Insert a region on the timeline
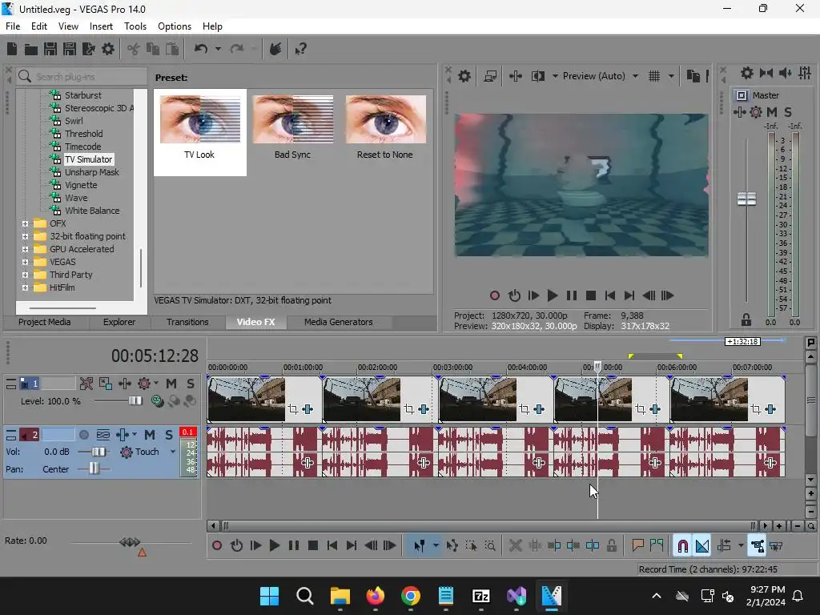The height and width of the screenshot is (615, 820). pyautogui.click(x=657, y=546)
